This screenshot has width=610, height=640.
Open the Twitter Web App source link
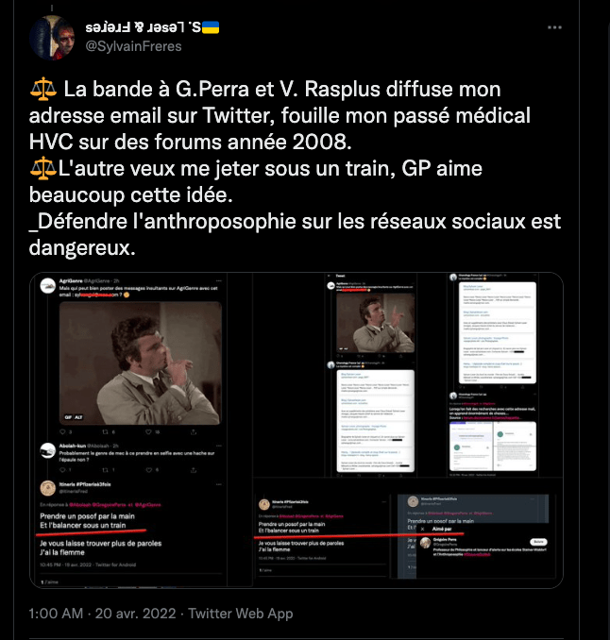tap(241, 614)
